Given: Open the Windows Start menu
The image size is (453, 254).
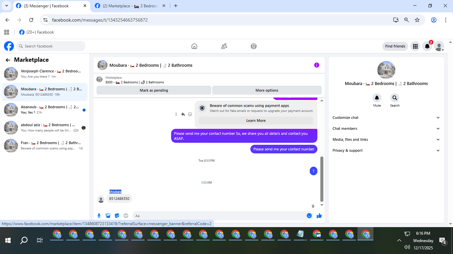Looking at the screenshot, I should [8, 240].
